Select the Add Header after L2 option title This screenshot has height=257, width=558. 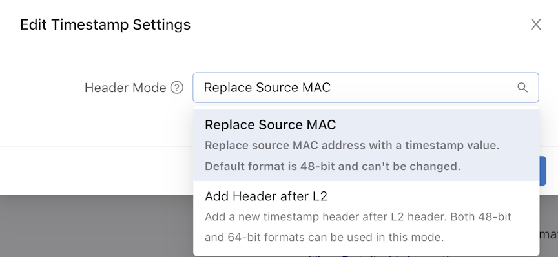[x=266, y=196]
